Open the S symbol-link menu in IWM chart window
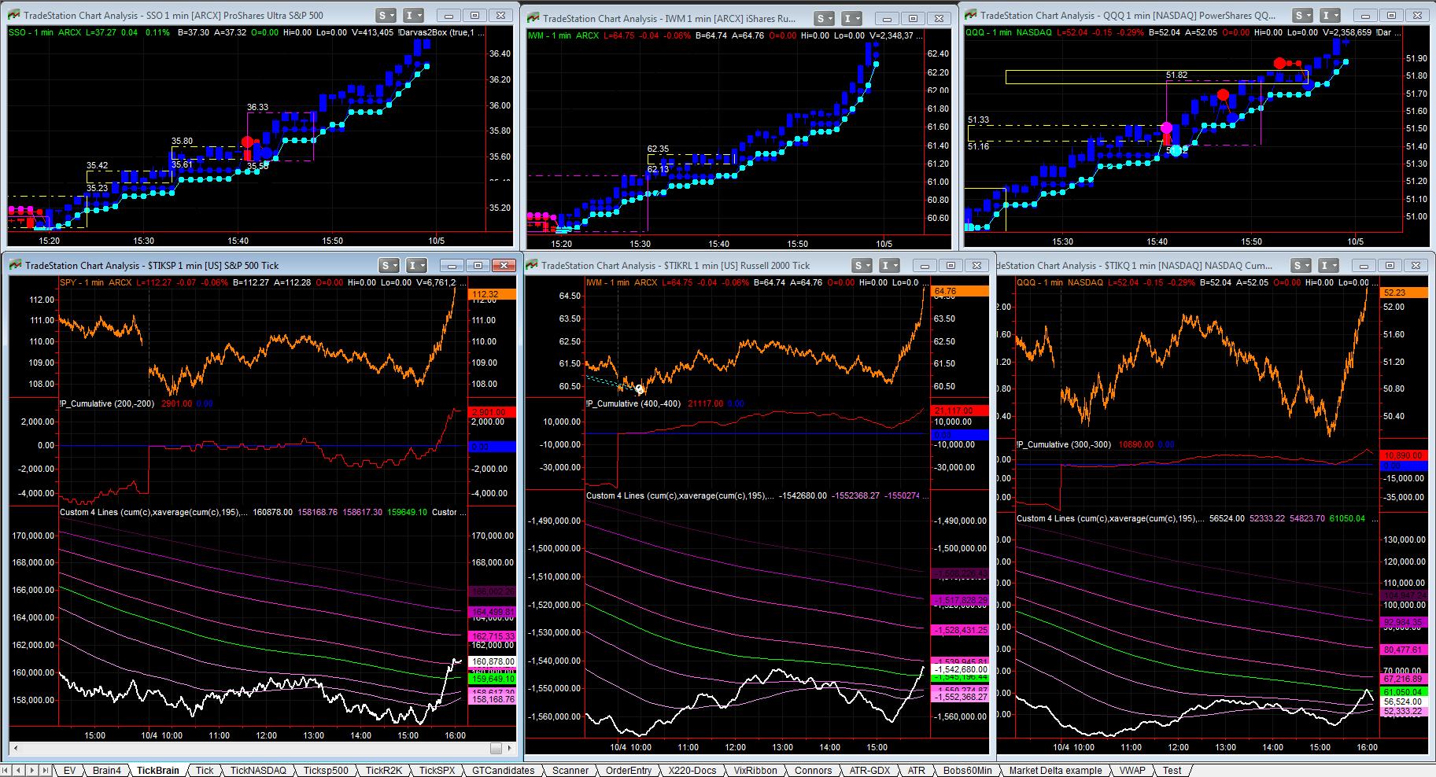The height and width of the screenshot is (777, 1436). 824,19
